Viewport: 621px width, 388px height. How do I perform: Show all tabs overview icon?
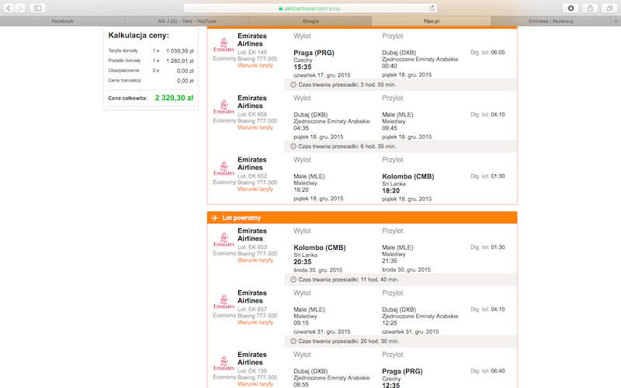point(609,8)
